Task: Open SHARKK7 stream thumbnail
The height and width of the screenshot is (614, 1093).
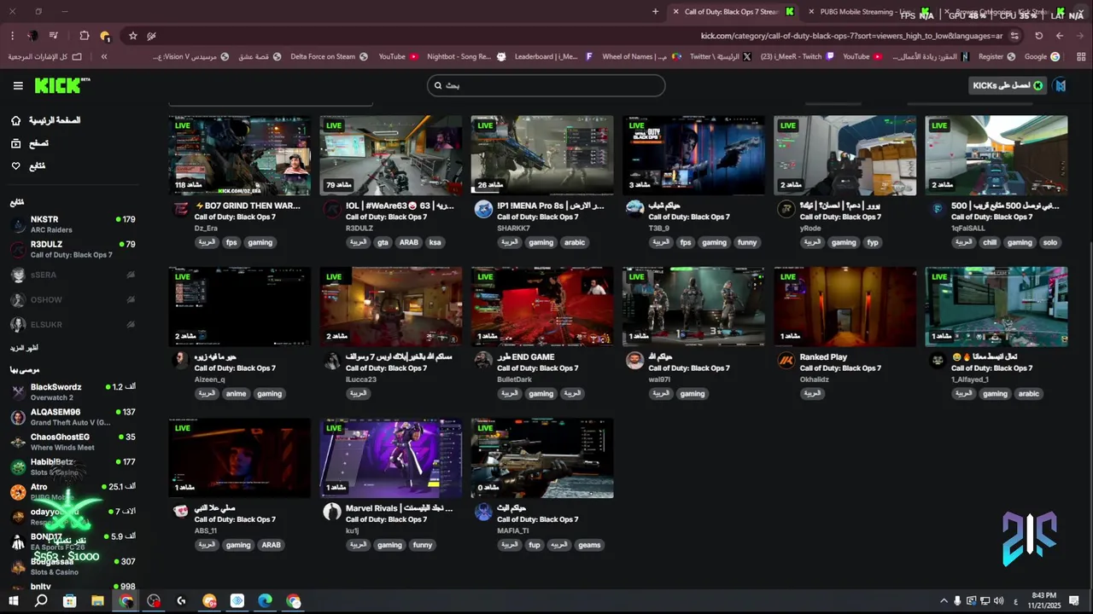Action: tap(542, 155)
